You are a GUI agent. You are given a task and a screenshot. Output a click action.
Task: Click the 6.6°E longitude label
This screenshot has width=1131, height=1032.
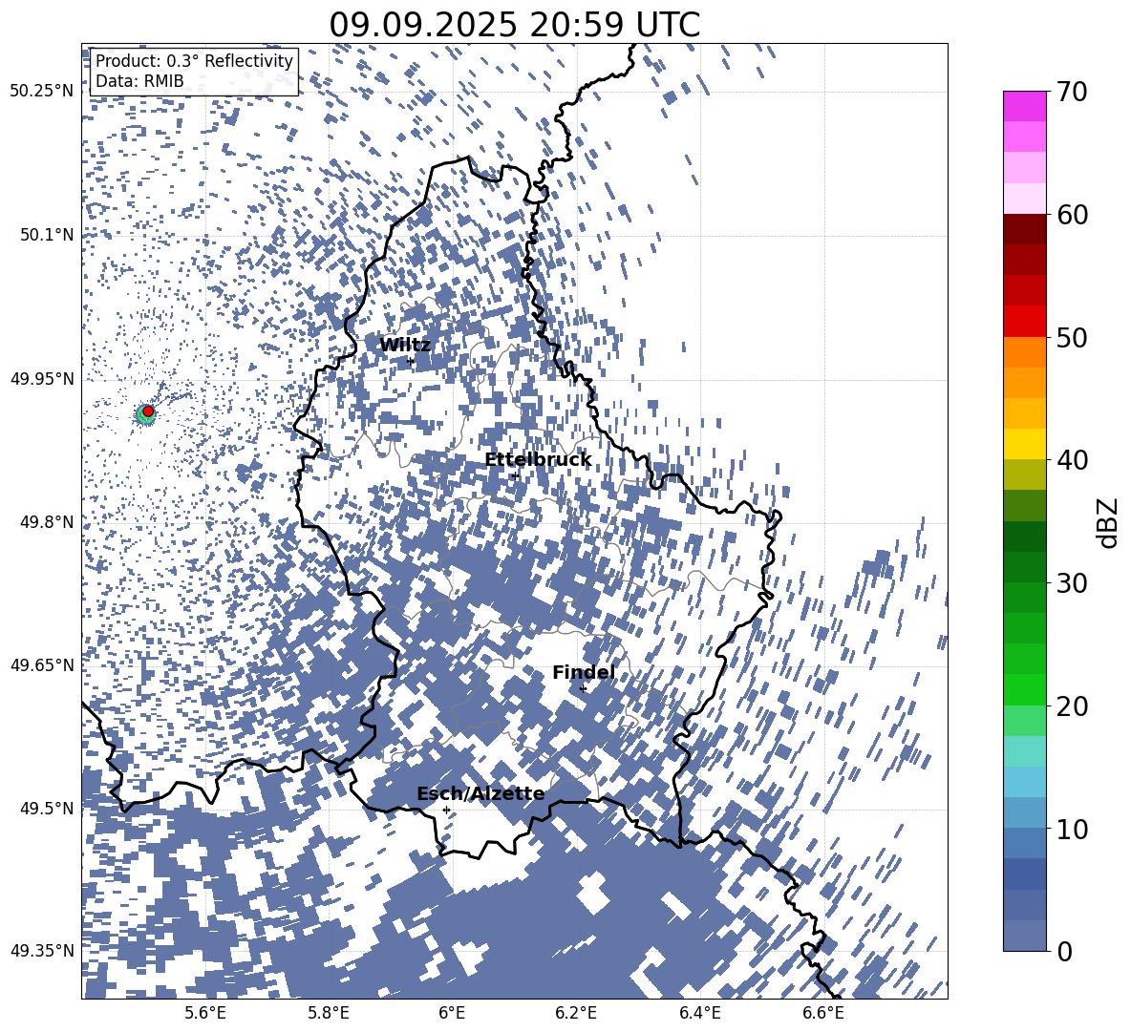823,1013
